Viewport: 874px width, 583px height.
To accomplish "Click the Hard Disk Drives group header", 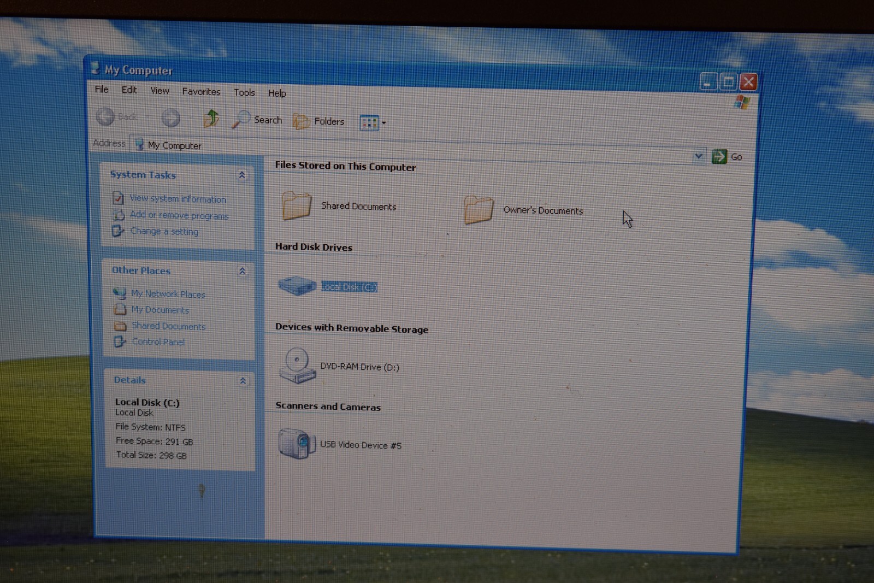I will click(314, 247).
